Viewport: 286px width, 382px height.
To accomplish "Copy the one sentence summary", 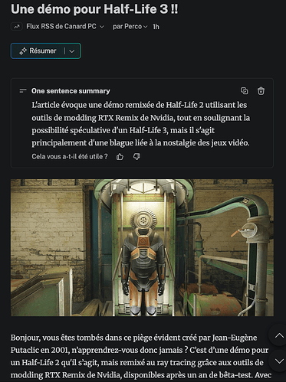I will click(x=245, y=91).
